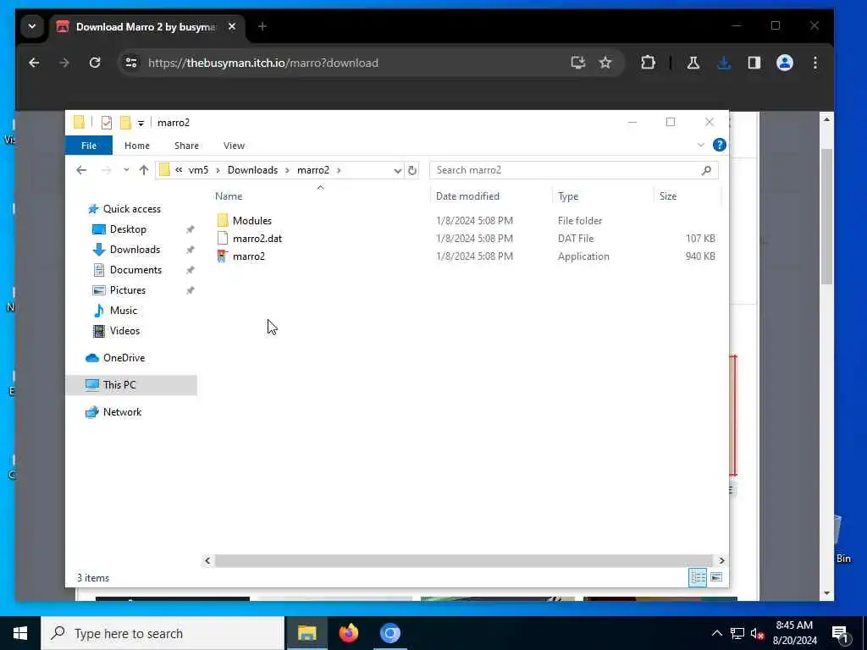
Task: Refresh the marro2 folder view
Action: 412,170
